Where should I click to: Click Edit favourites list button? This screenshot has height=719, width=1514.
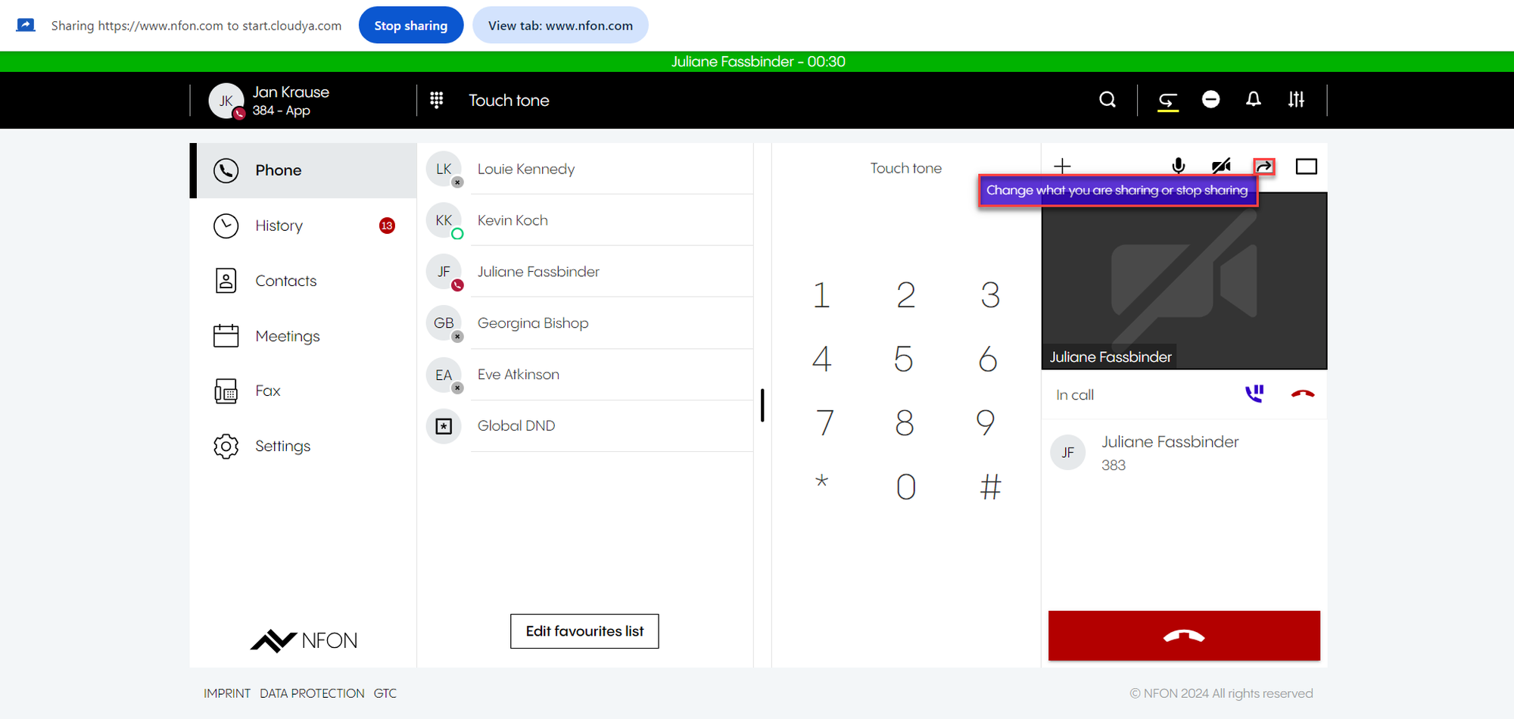coord(584,631)
